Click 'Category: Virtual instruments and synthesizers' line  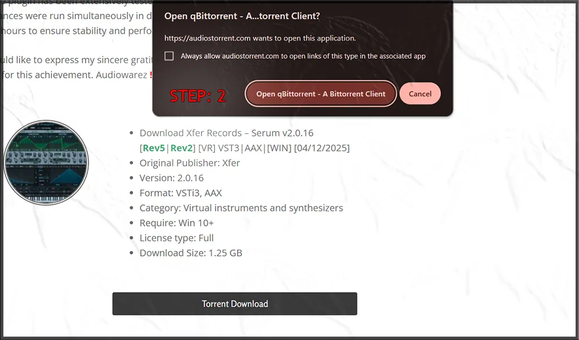tap(241, 208)
